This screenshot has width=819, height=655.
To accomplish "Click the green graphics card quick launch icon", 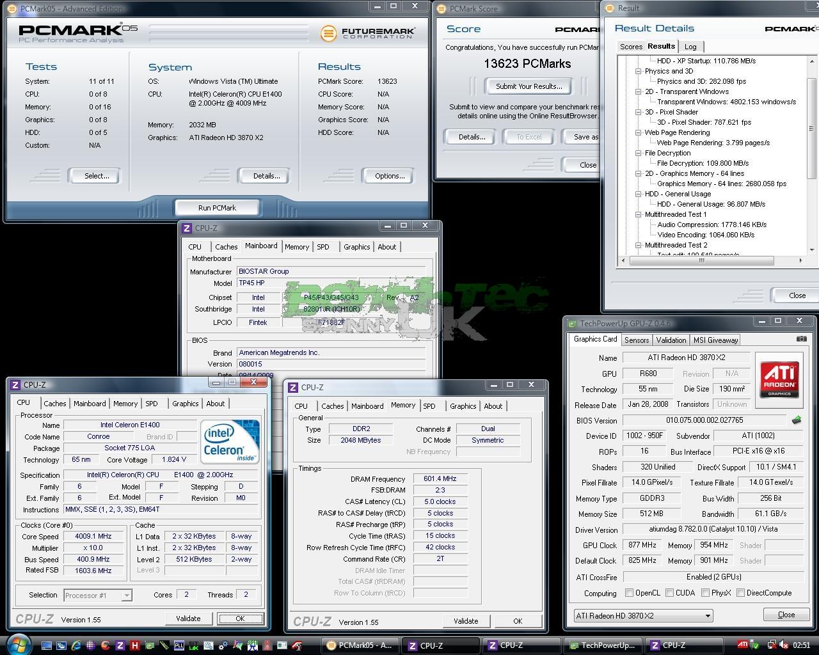I will pyautogui.click(x=149, y=645).
